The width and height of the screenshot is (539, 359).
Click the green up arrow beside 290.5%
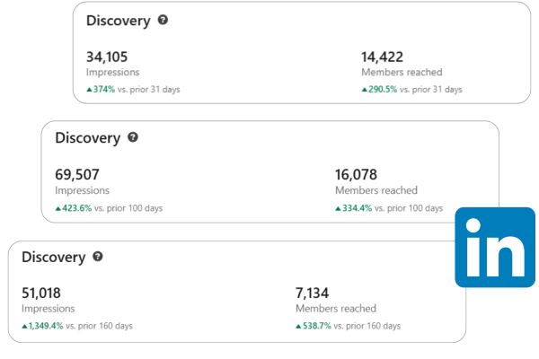coord(365,90)
